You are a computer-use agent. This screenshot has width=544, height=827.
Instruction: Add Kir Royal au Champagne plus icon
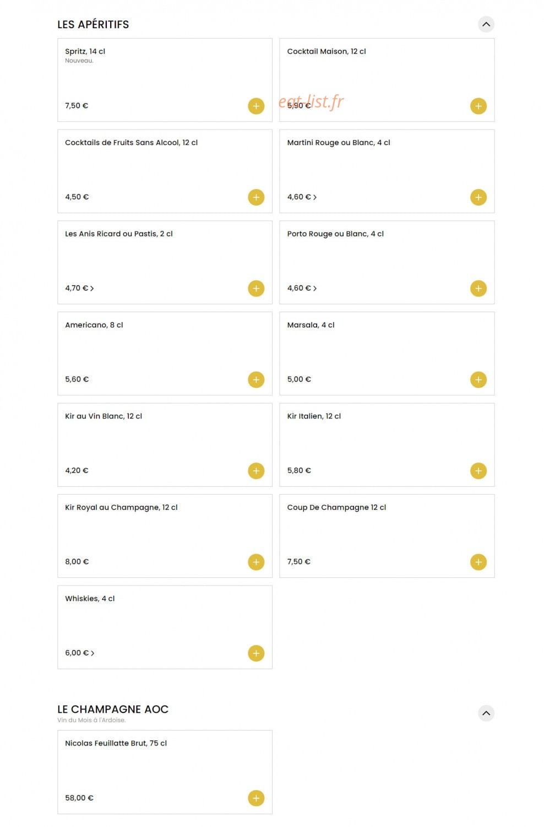coord(256,562)
